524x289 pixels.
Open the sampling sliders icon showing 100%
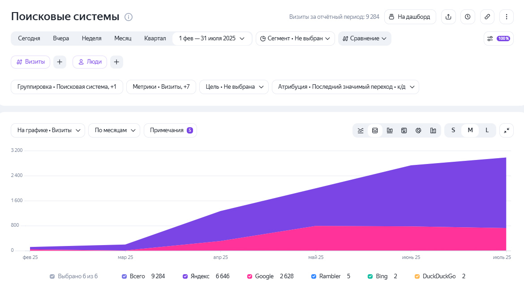click(498, 39)
